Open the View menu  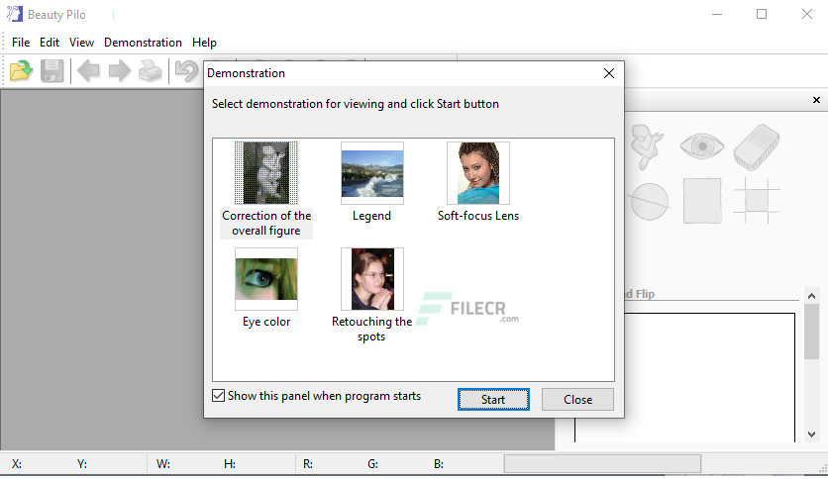pos(81,43)
